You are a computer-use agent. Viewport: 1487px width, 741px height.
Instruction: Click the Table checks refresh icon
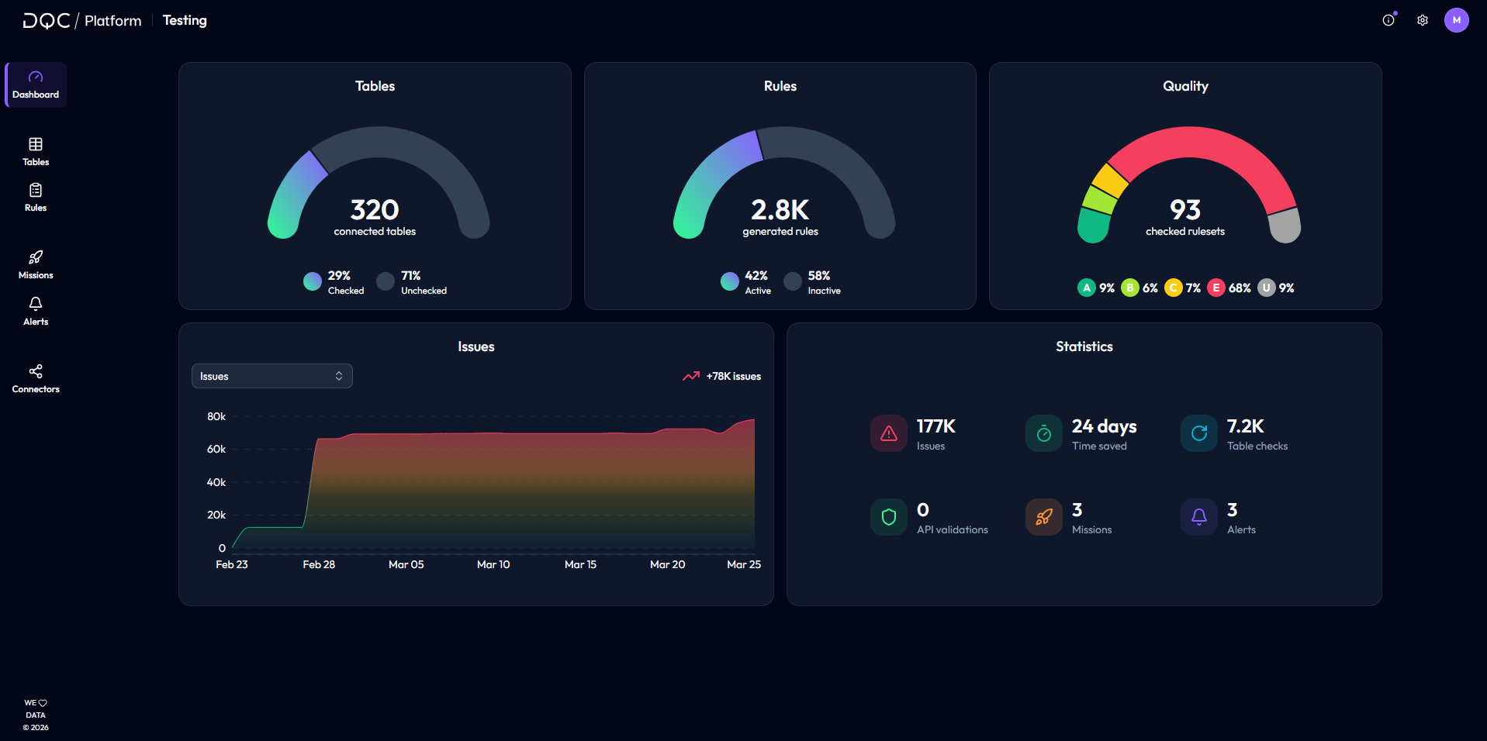(1199, 433)
